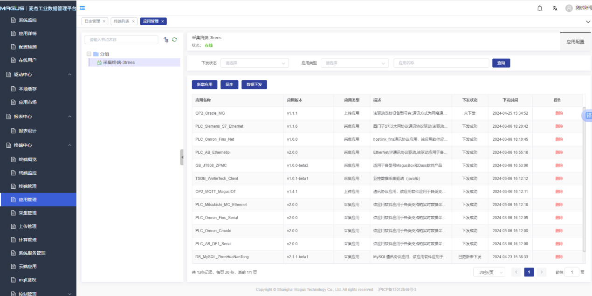
Task: Switch to the 终端列表 tab
Action: tap(122, 21)
